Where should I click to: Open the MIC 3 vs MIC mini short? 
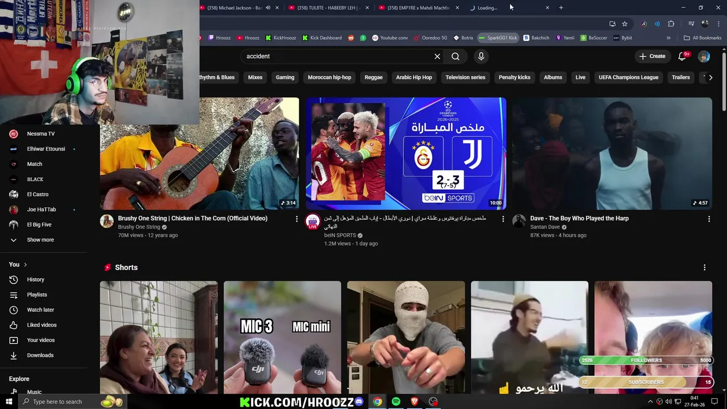pos(282,337)
